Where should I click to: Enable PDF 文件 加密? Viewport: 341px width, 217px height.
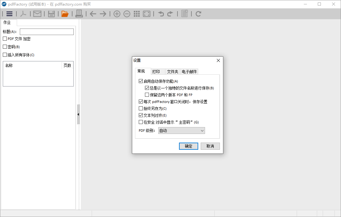coord(5,38)
